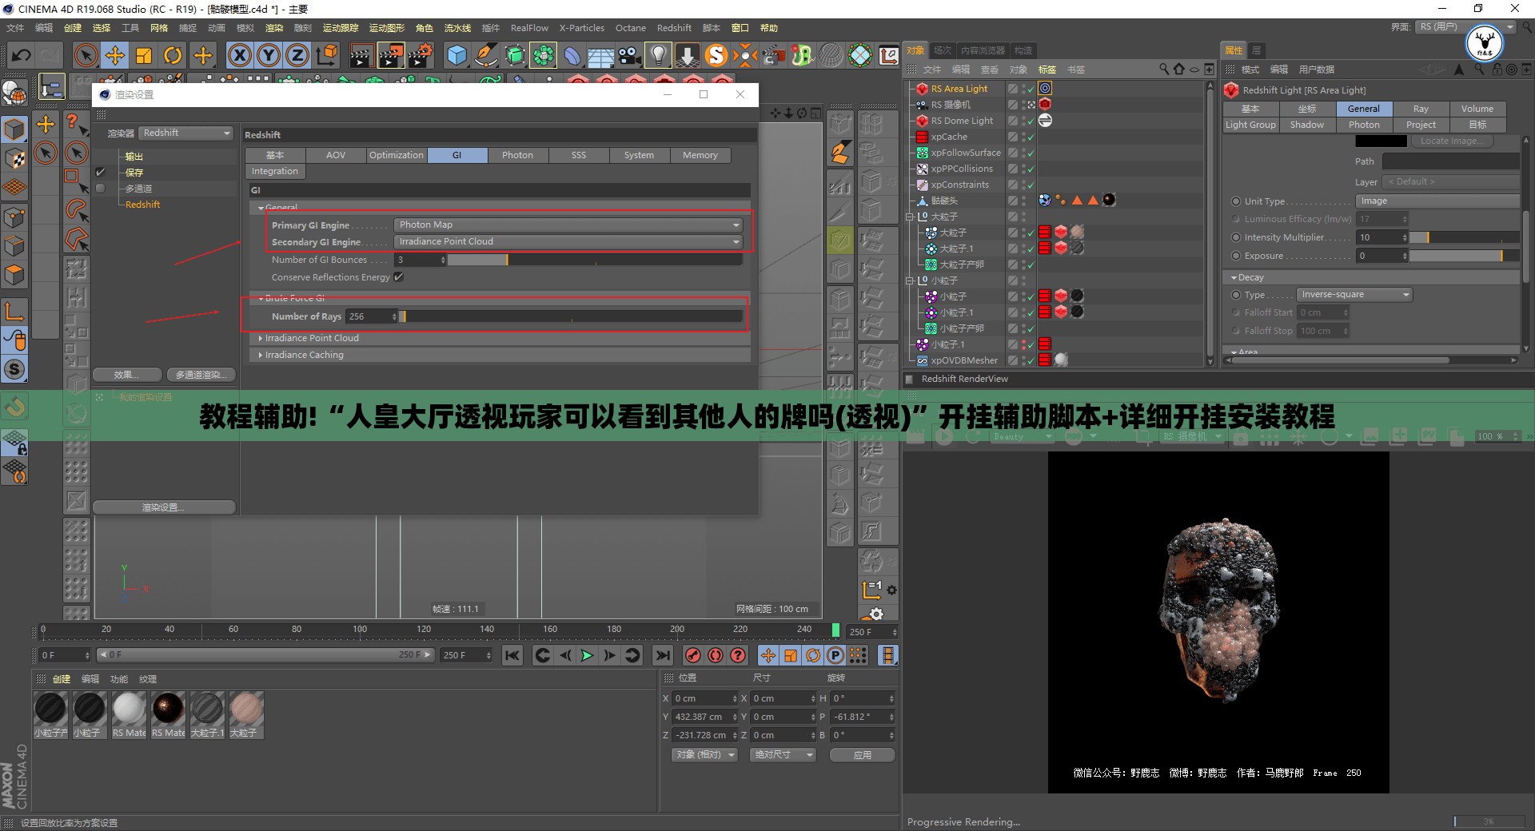
Task: Open the 绝对尺寸 size mode dropdown
Action: click(784, 755)
